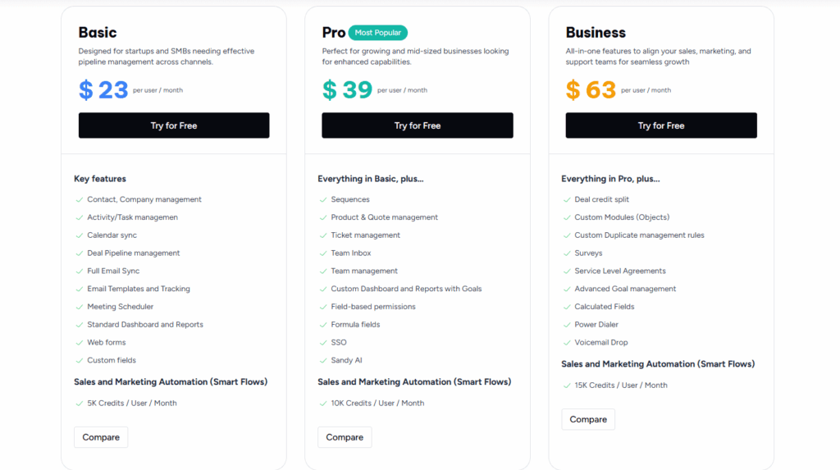
Task: Click the checkmark icon beside Calendar sync
Action: point(79,235)
